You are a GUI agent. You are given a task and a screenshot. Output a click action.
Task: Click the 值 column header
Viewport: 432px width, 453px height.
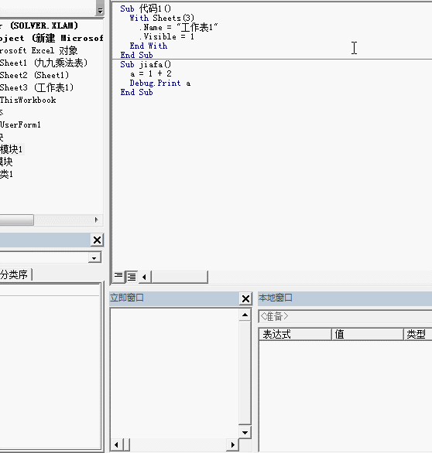click(x=368, y=334)
